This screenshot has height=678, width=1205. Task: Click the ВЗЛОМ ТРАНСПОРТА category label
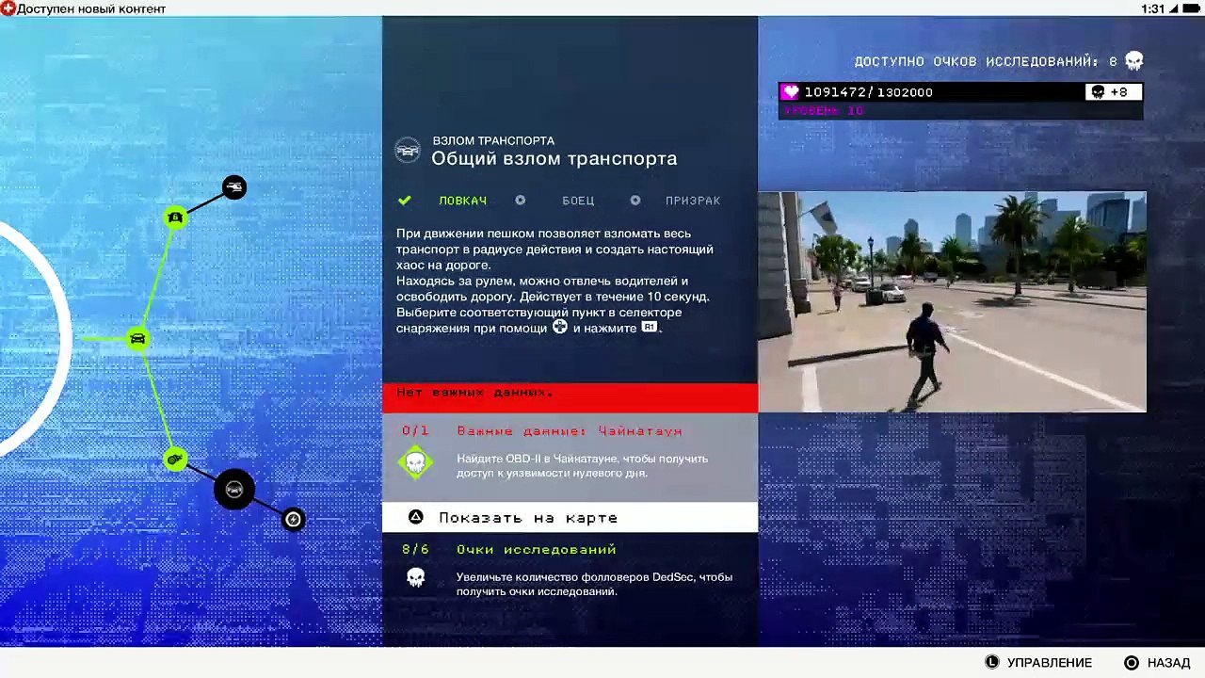click(x=493, y=140)
